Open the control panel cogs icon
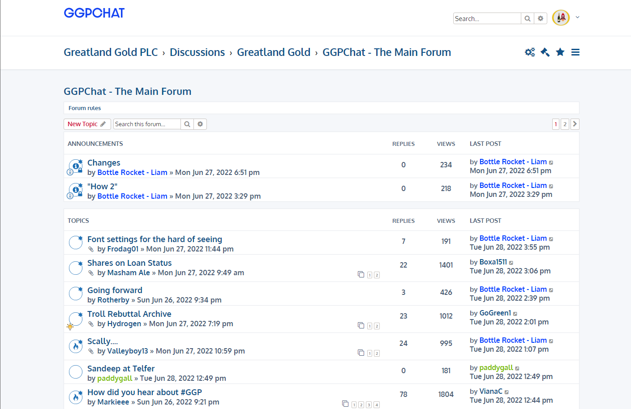This screenshot has height=409, width=631. 530,52
